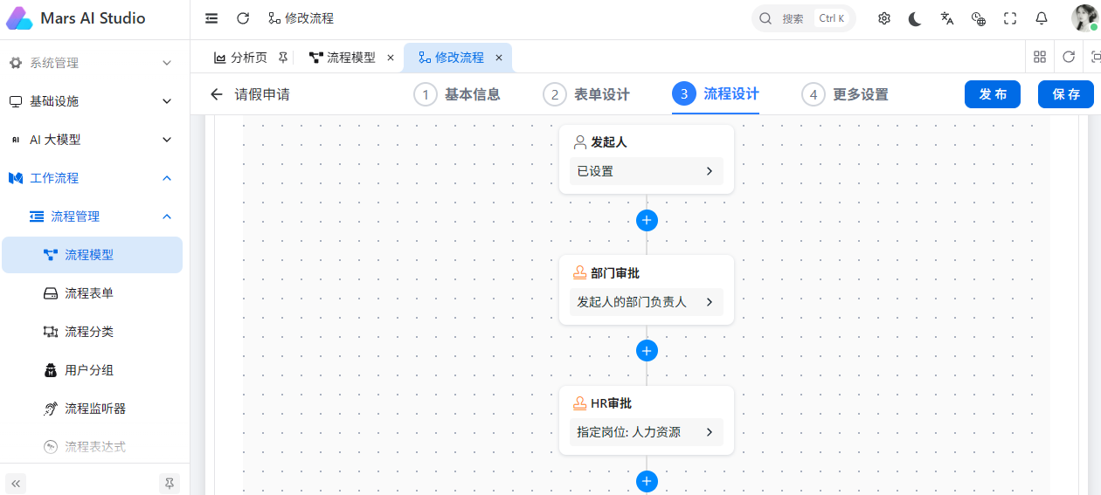The height and width of the screenshot is (495, 1101).
Task: Expand the 系统管理 menu
Action: pyautogui.click(x=94, y=63)
